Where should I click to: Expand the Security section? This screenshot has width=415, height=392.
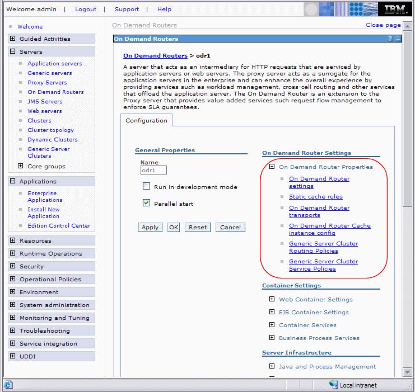tap(12, 266)
